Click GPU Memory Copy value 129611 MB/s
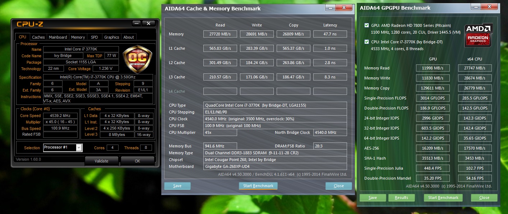The image size is (508, 214). click(433, 88)
